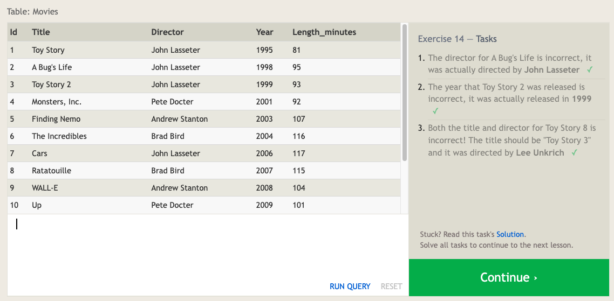Image resolution: width=614 pixels, height=301 pixels.
Task: Click year 1995 cell
Action: pyautogui.click(x=264, y=50)
